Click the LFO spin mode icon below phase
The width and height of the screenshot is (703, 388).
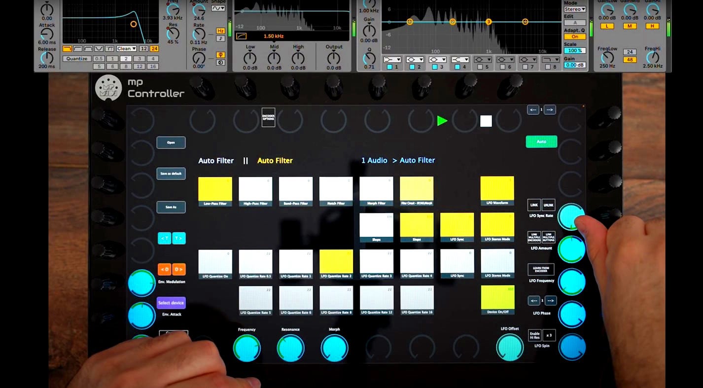pos(220,62)
